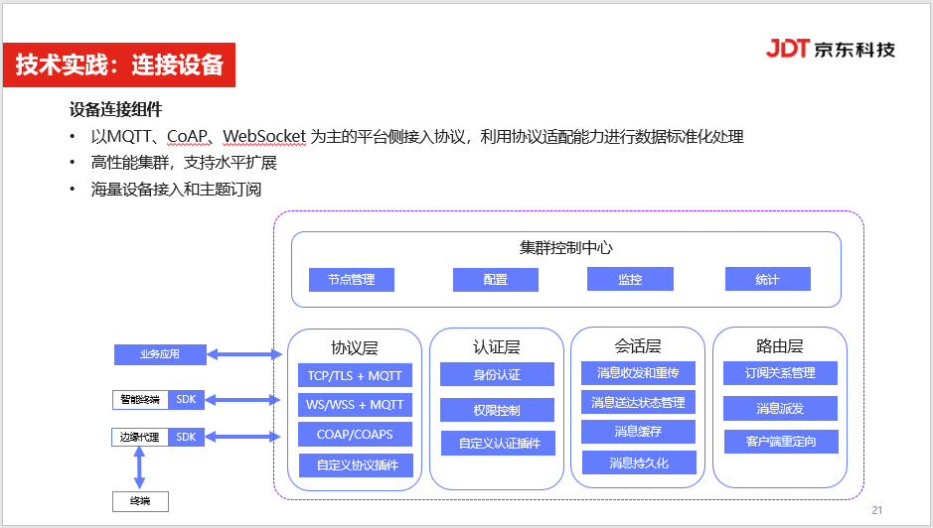Image resolution: width=933 pixels, height=528 pixels.
Task: Click the 协议层 heading
Action: point(355,347)
